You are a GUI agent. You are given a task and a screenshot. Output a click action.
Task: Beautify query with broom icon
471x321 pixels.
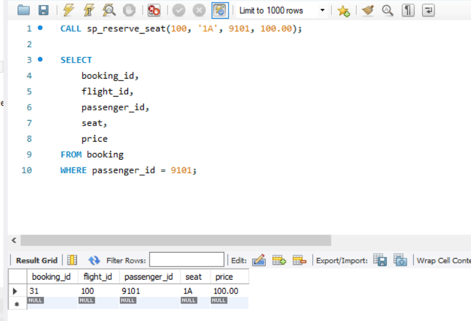click(x=368, y=10)
